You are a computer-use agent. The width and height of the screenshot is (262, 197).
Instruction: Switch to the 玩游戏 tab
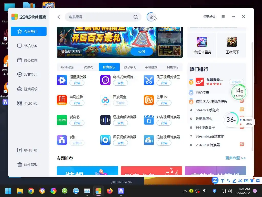pyautogui.click(x=88, y=67)
